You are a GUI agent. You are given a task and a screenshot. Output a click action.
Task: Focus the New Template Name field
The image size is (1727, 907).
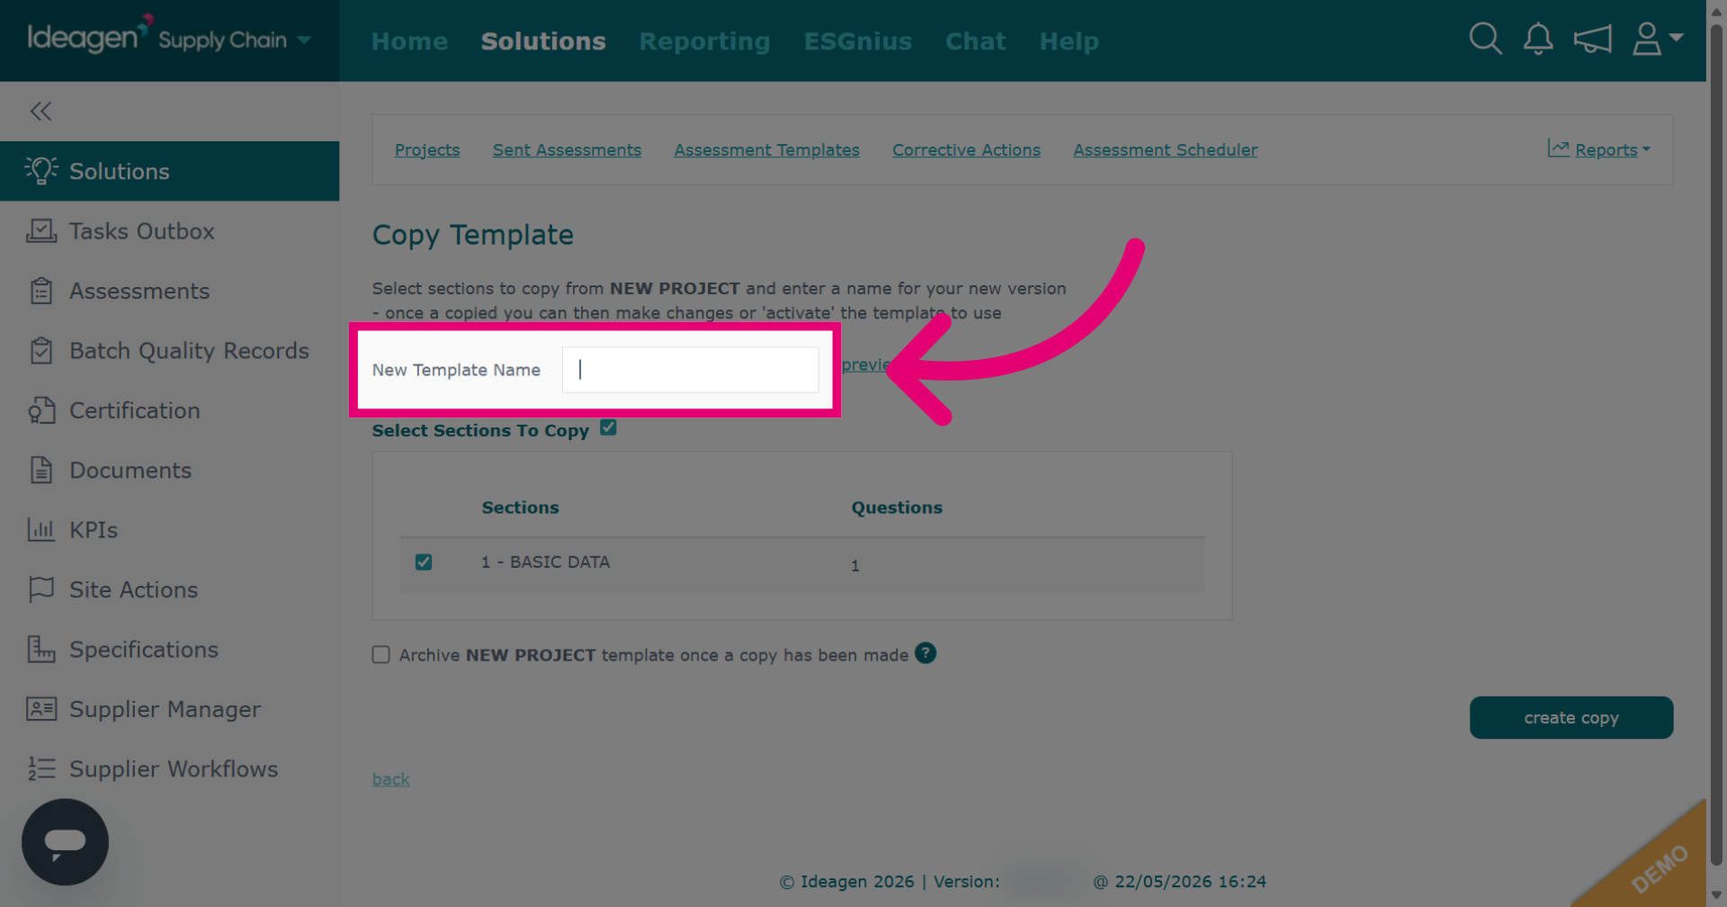point(690,370)
